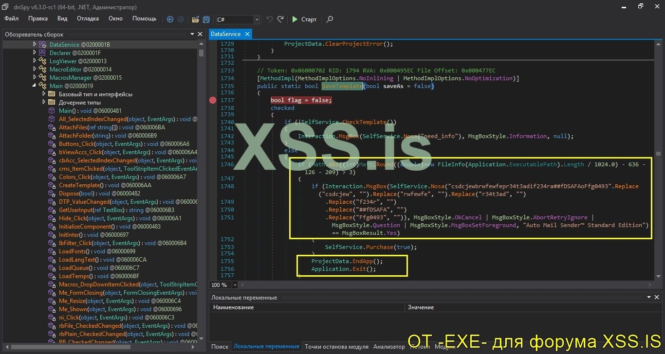This screenshot has width=665, height=354.
Task: Click the Declarer class icon in tree
Action: pyautogui.click(x=42, y=53)
